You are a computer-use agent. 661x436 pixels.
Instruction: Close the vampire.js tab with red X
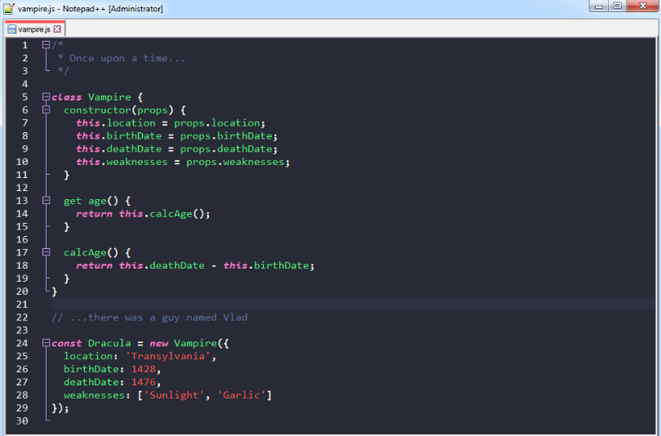coord(57,29)
